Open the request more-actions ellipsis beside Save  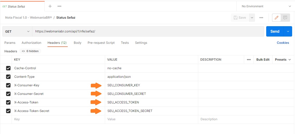tap(261, 18)
